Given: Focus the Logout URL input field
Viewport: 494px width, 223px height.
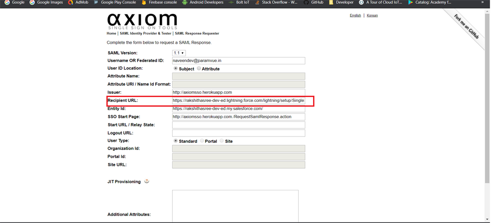Looking at the screenshot, I should [238, 133].
